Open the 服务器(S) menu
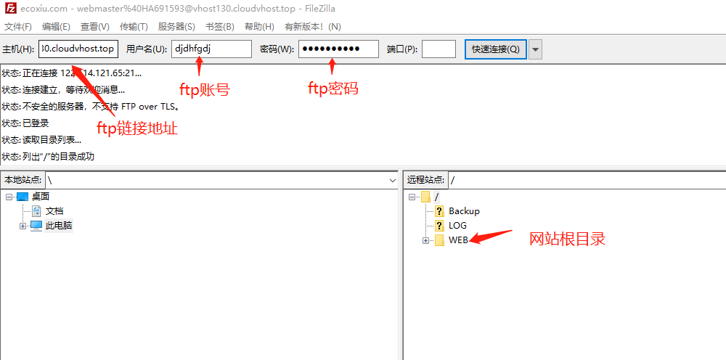726x360 pixels. tap(176, 27)
